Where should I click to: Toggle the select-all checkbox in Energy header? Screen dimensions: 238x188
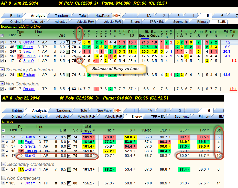click(3, 130)
